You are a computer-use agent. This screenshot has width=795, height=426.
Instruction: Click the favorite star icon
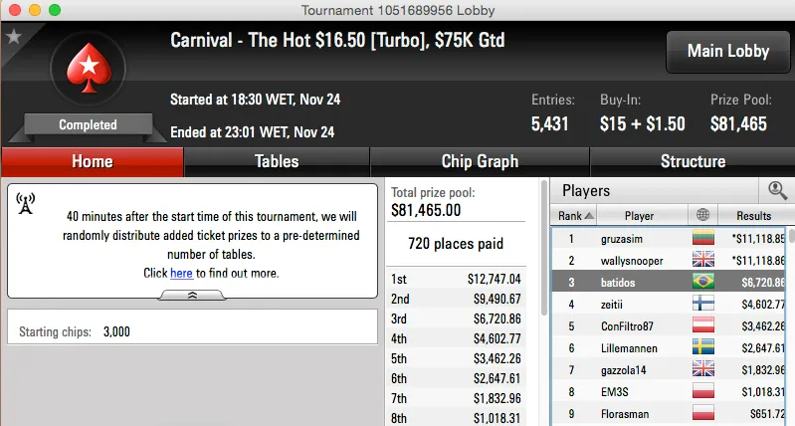pyautogui.click(x=14, y=37)
